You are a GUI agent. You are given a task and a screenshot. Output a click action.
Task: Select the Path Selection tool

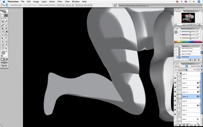click(x=2, y=38)
